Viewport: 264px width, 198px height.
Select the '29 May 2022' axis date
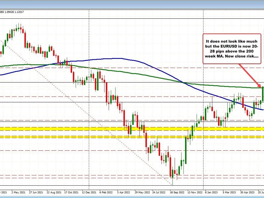point(142,192)
